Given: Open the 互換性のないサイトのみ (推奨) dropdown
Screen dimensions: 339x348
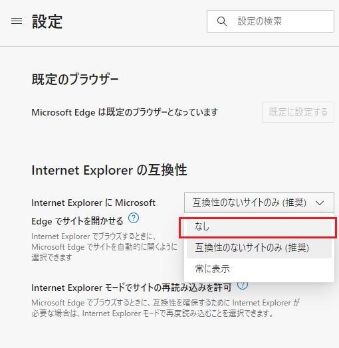Looking at the screenshot, I should click(x=259, y=203).
